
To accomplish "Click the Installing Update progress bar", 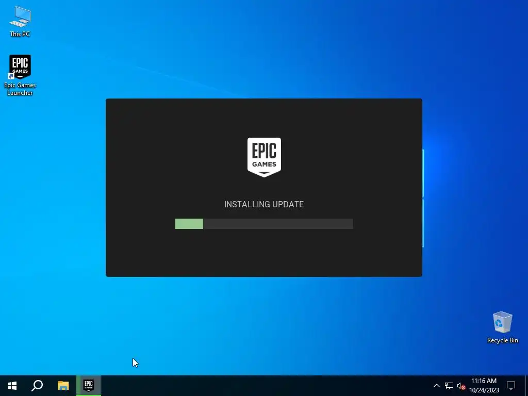I will tap(264, 224).
